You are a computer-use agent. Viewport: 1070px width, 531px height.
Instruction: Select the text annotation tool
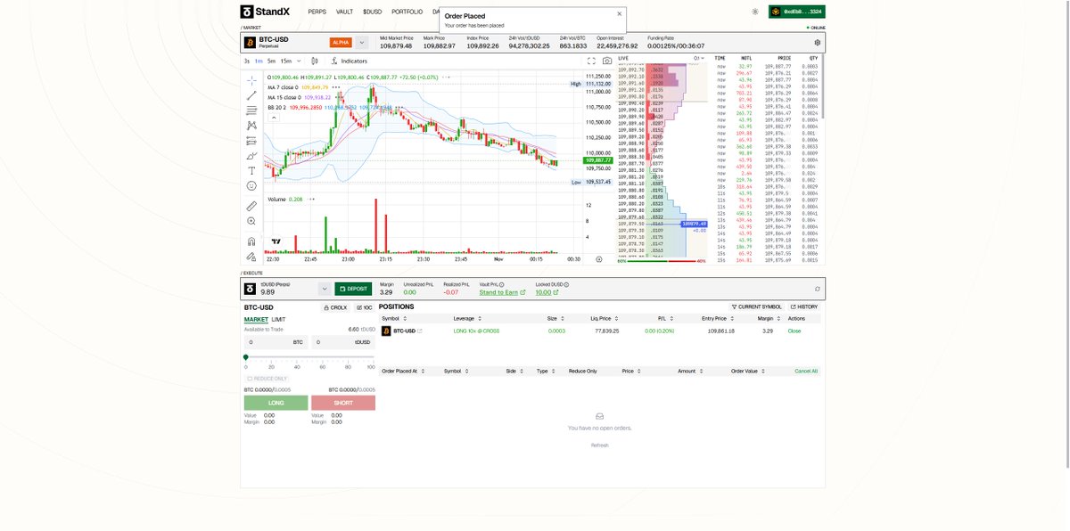click(x=251, y=170)
